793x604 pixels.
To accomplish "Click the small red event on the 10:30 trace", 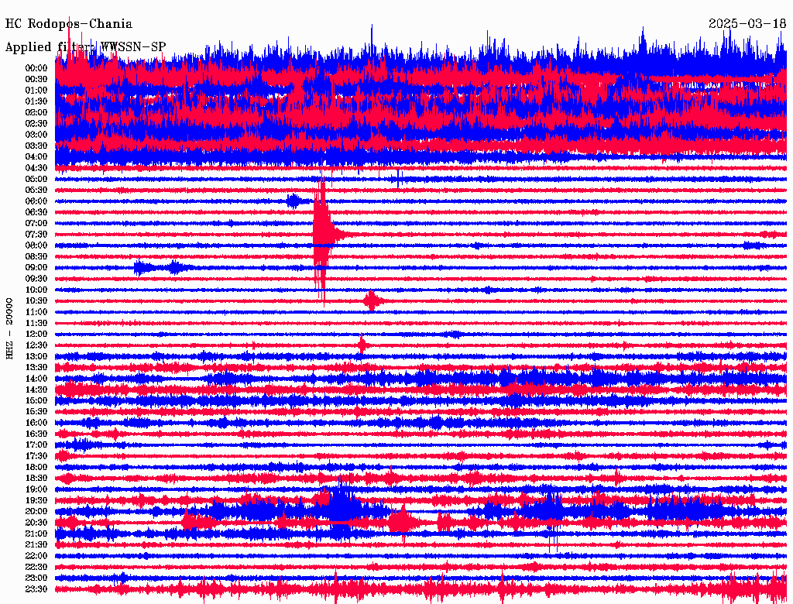I will (372, 300).
